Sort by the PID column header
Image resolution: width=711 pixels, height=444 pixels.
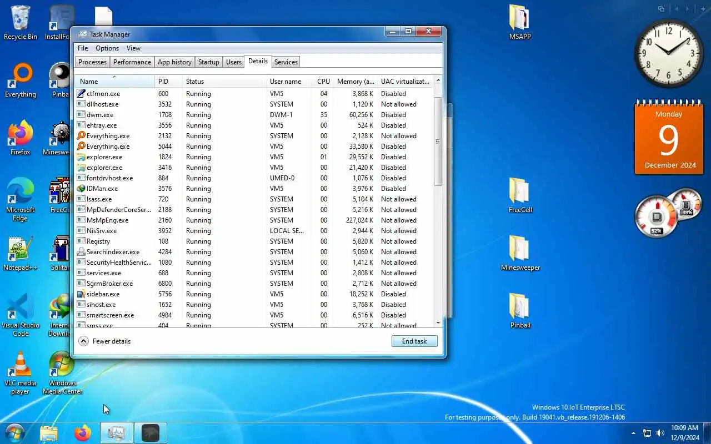point(169,82)
